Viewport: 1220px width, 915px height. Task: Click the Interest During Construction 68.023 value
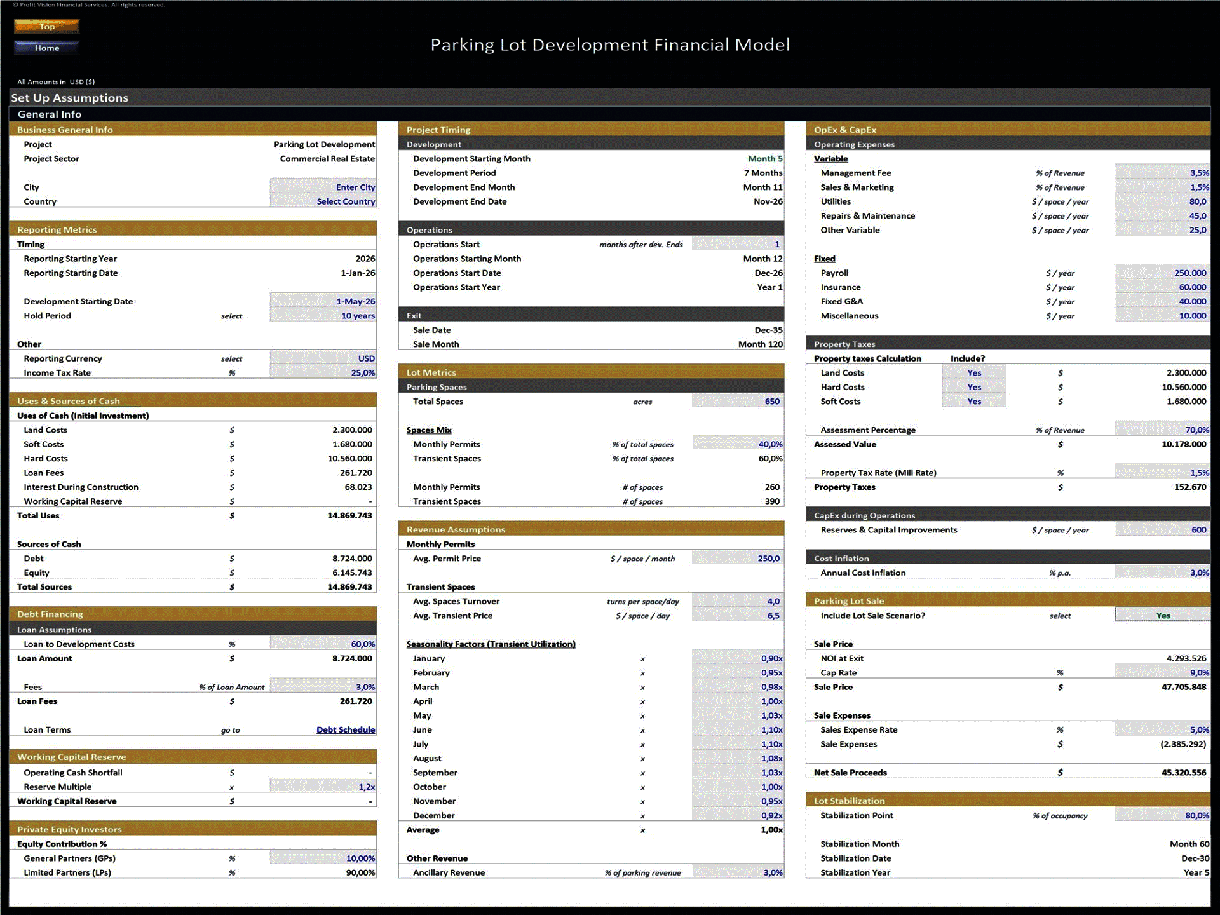(358, 487)
